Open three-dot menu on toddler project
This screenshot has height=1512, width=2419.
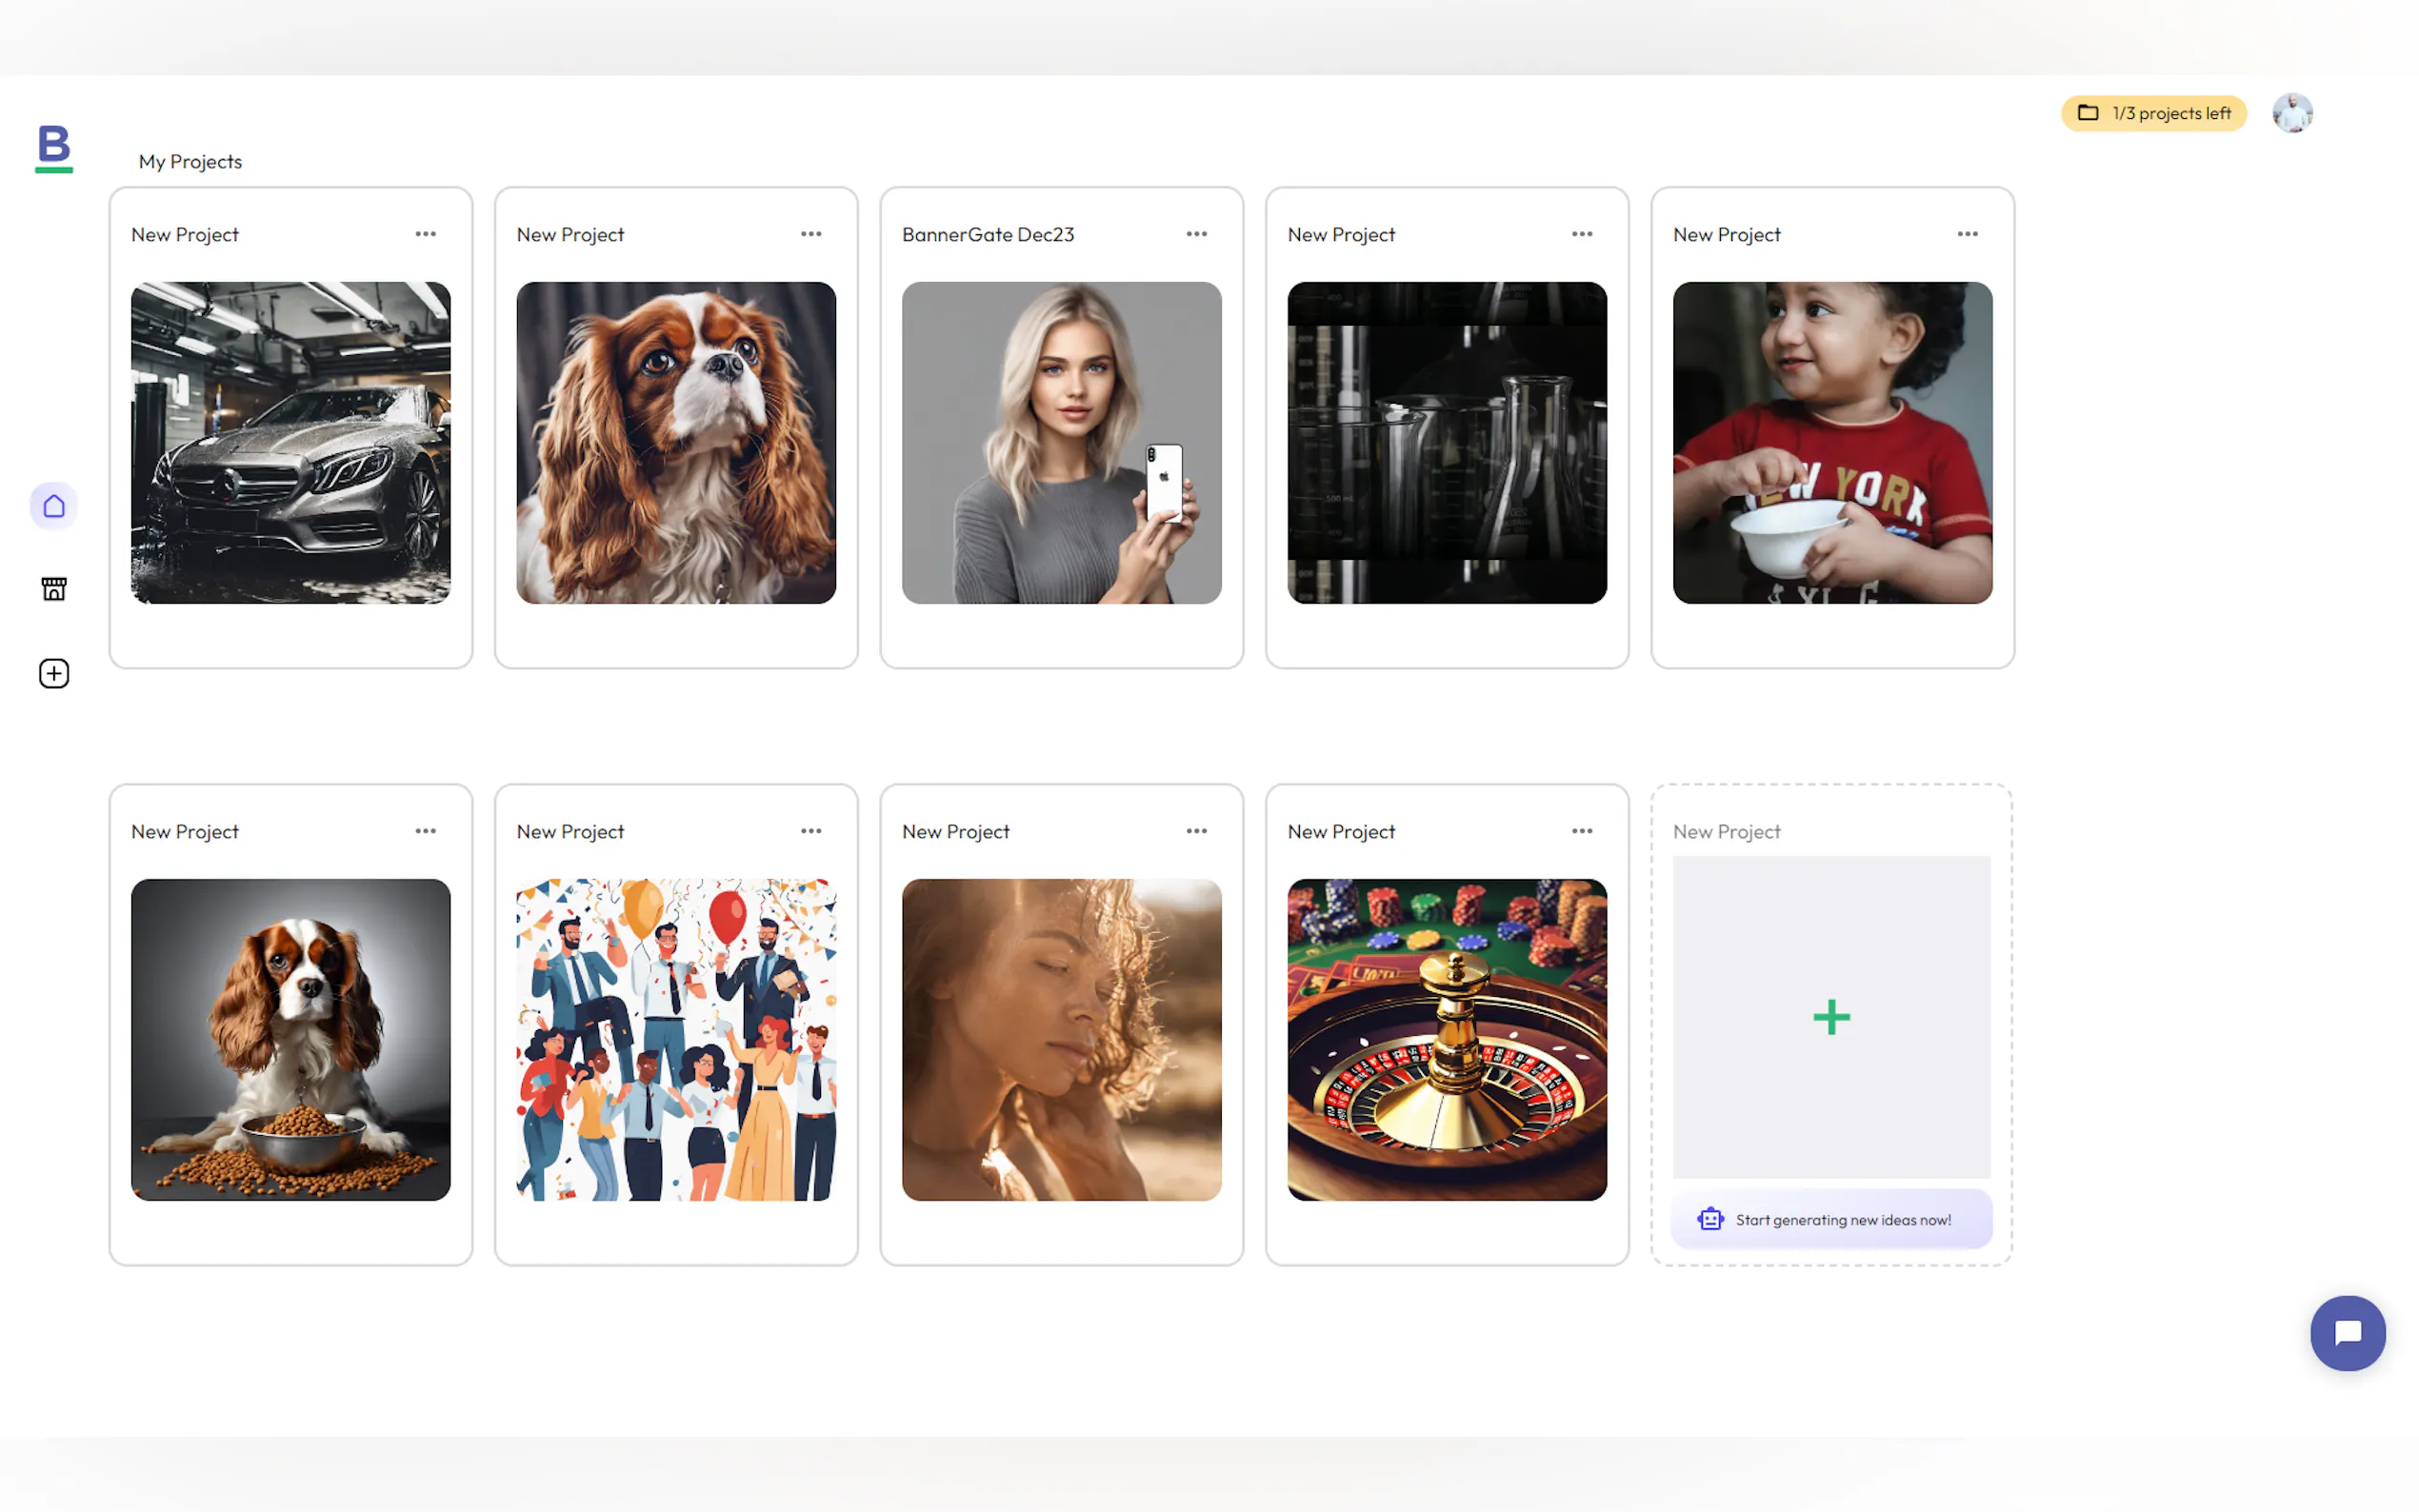(1967, 234)
